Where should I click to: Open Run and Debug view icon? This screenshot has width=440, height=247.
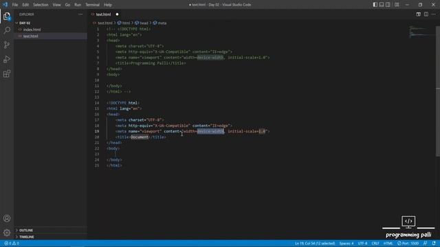coord(7,60)
